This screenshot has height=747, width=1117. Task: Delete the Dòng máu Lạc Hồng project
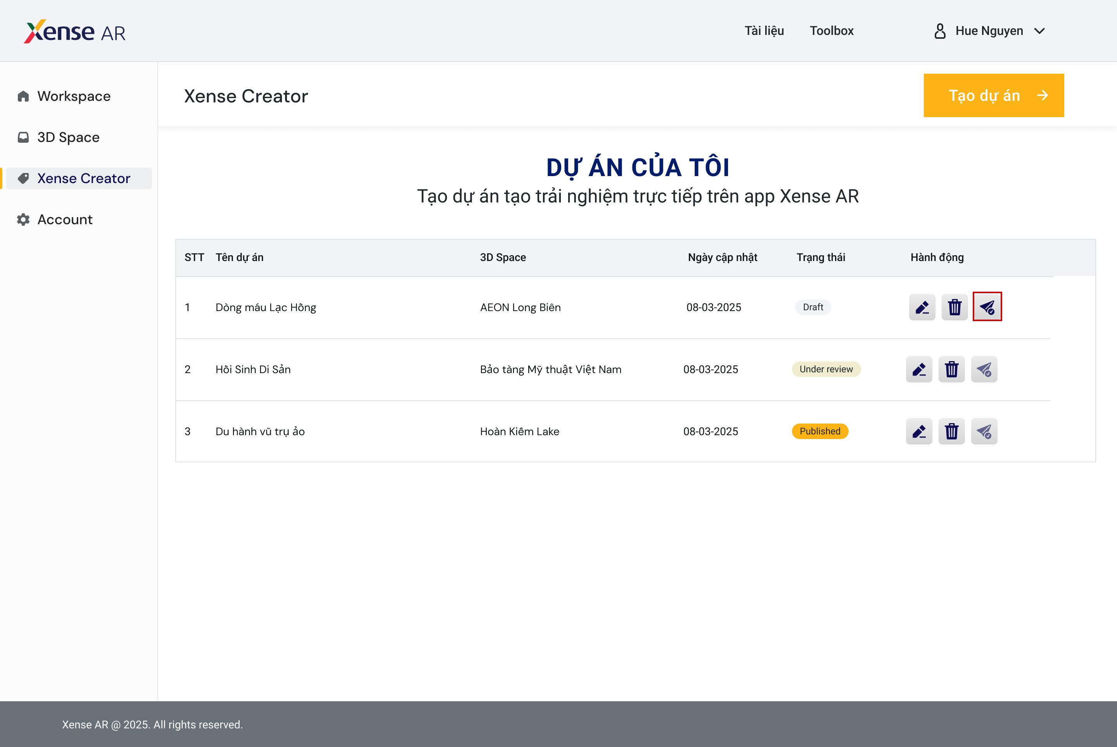pos(954,307)
